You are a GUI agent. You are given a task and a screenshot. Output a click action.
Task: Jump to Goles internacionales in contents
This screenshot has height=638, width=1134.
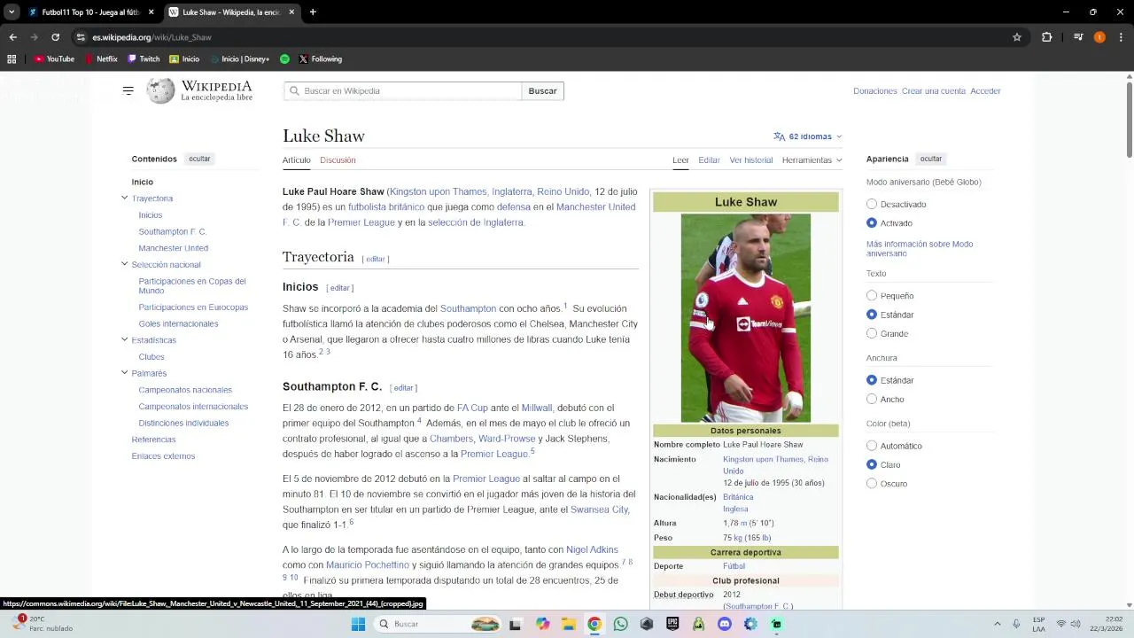click(x=178, y=323)
